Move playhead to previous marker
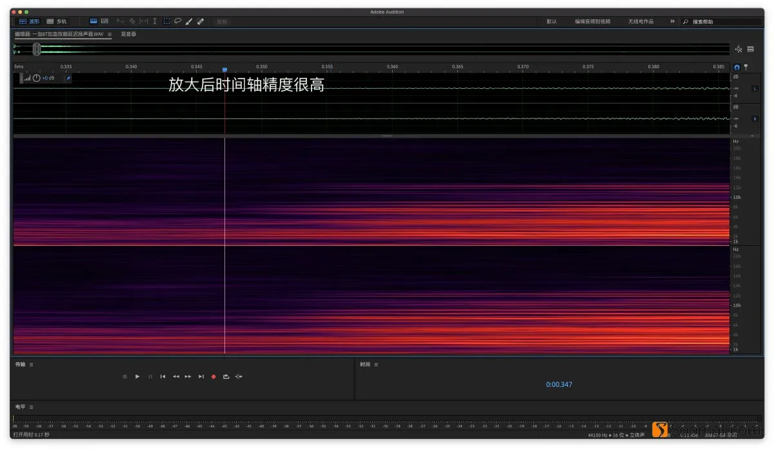This screenshot has height=450, width=774. (x=163, y=377)
